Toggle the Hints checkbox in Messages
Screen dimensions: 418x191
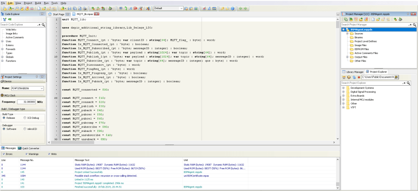click(x=49, y=154)
